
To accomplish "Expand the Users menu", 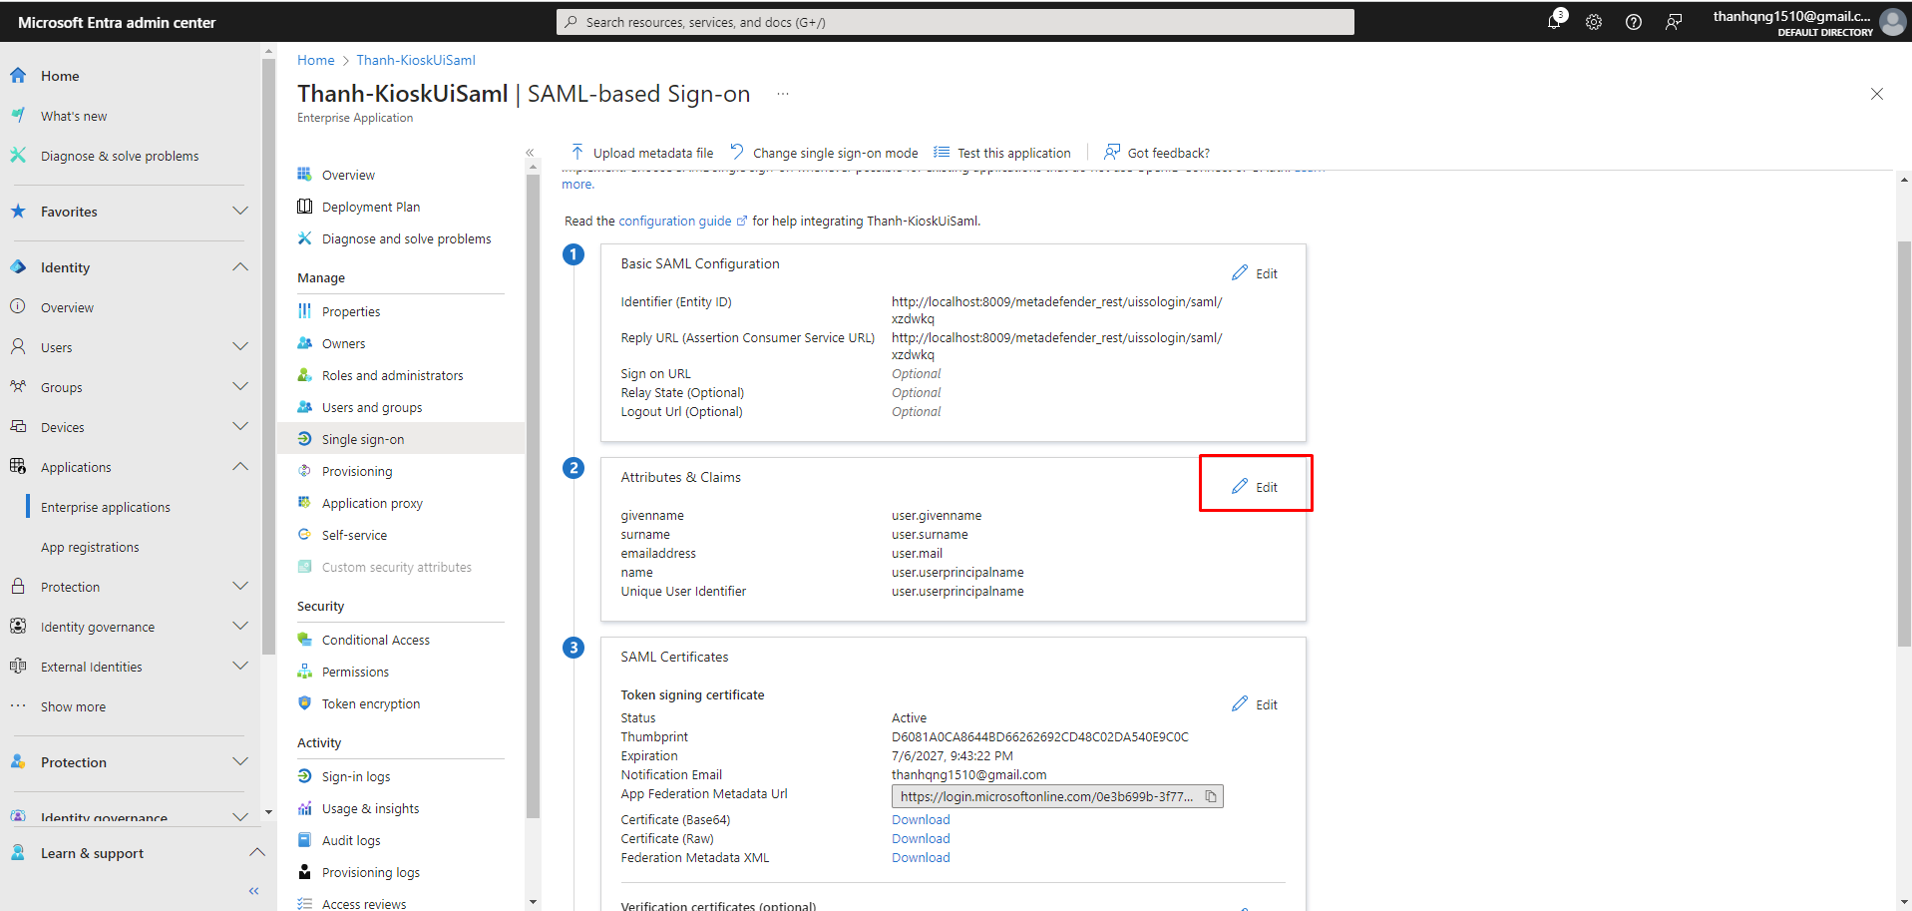I will coord(240,346).
